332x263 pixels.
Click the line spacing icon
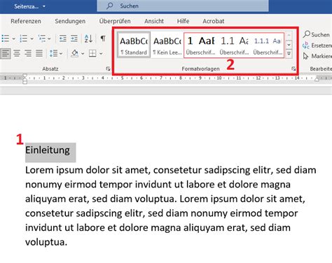point(53,53)
